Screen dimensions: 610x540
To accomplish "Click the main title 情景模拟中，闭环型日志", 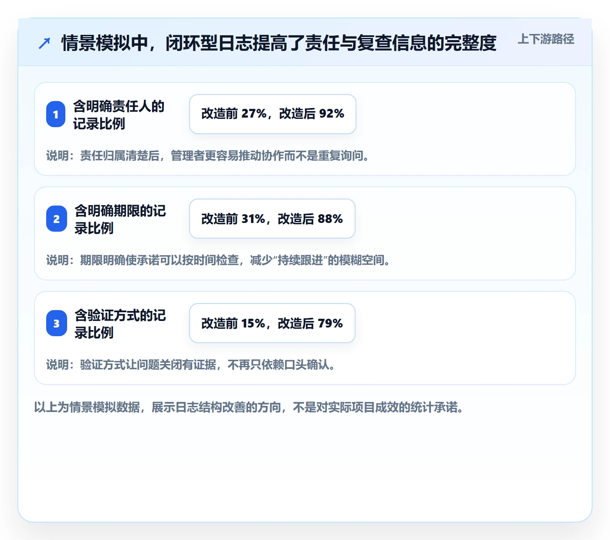I will click(279, 43).
